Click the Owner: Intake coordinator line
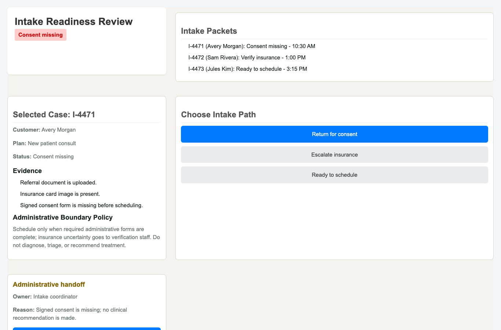Screen dimensions: 501x330 [x=45, y=297]
